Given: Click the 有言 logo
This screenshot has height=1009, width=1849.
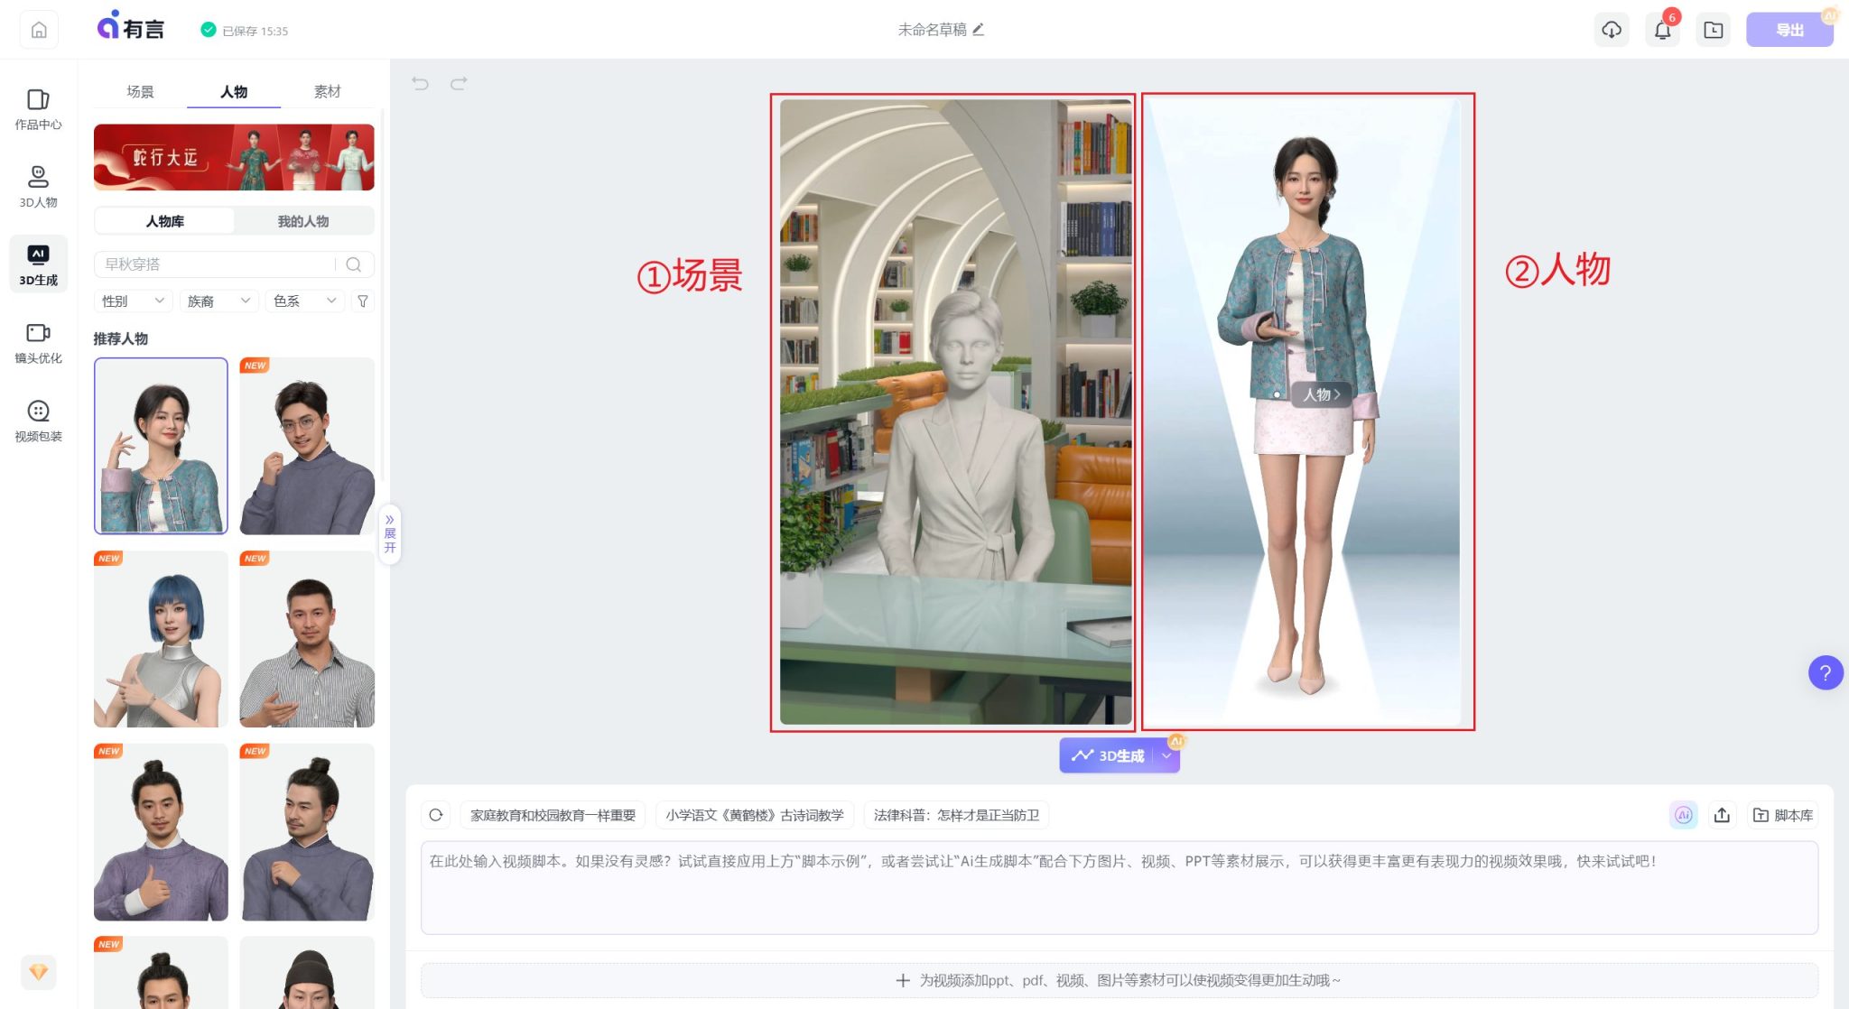Looking at the screenshot, I should 131,28.
